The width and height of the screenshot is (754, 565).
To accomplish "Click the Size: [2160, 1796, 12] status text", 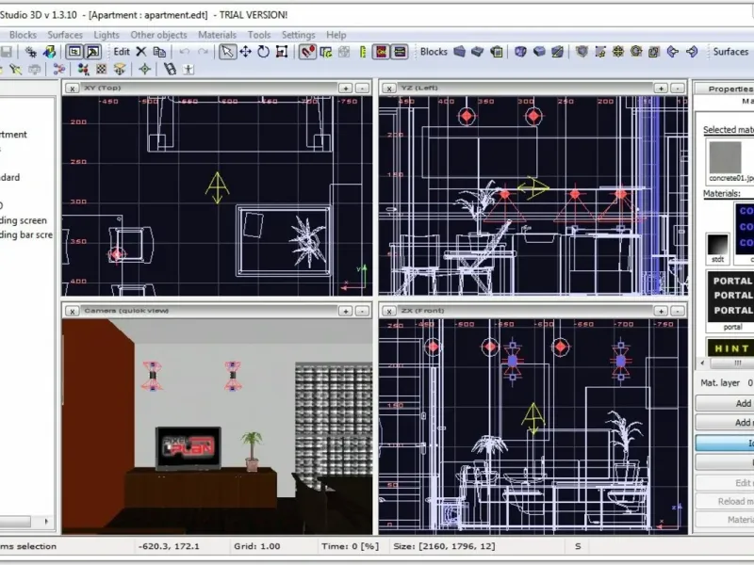I will tap(444, 546).
